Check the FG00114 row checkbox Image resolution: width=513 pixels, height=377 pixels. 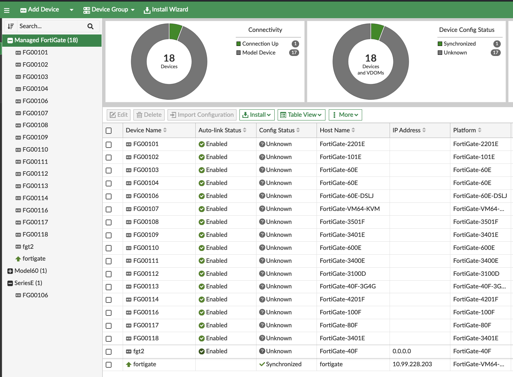coord(109,300)
